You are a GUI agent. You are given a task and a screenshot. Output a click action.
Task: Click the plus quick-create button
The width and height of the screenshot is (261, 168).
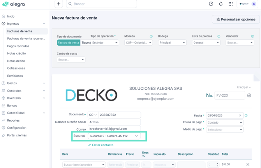point(58,4)
